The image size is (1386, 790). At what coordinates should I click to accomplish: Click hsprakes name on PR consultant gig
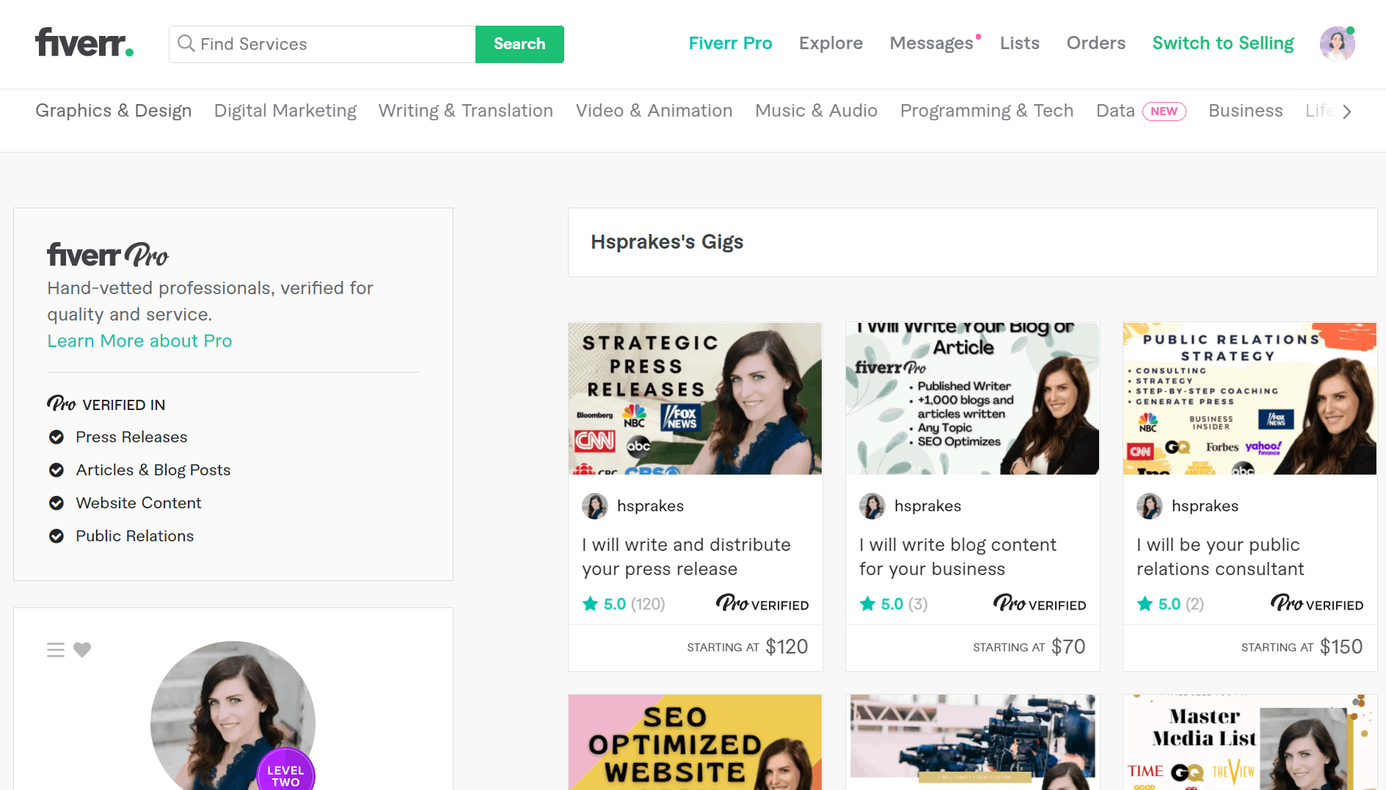click(1205, 506)
